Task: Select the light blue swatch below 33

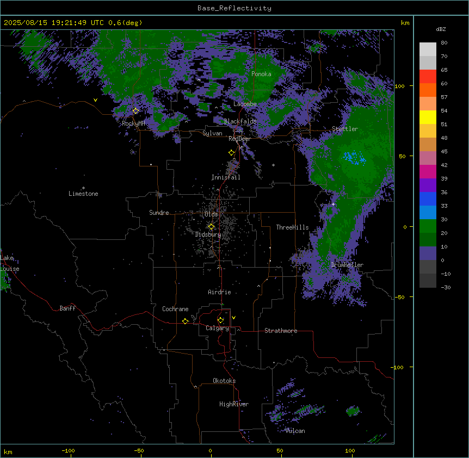Action: (x=428, y=213)
